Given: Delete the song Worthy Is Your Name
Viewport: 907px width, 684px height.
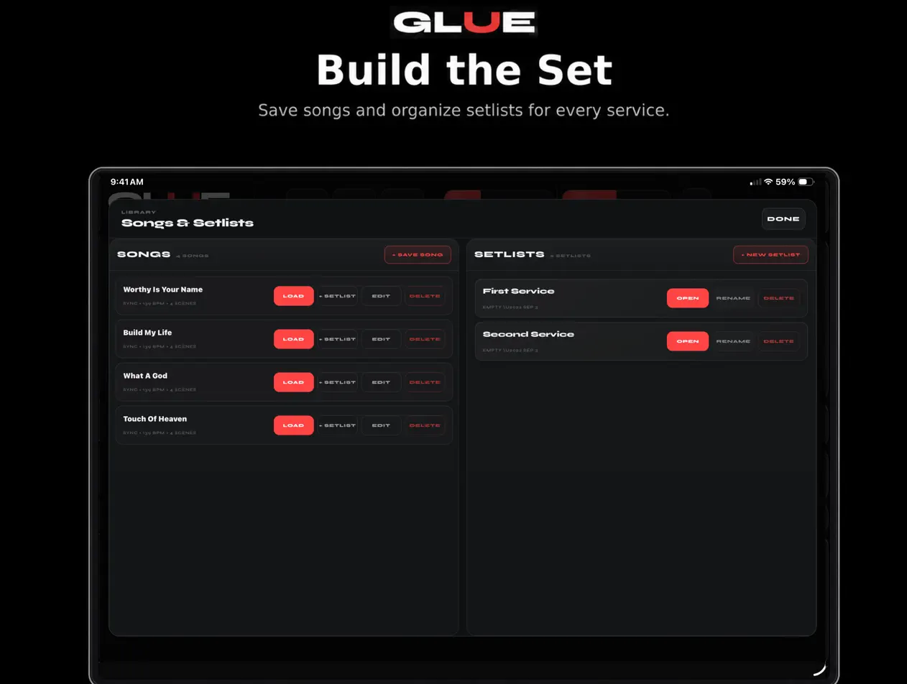Looking at the screenshot, I should coord(425,296).
